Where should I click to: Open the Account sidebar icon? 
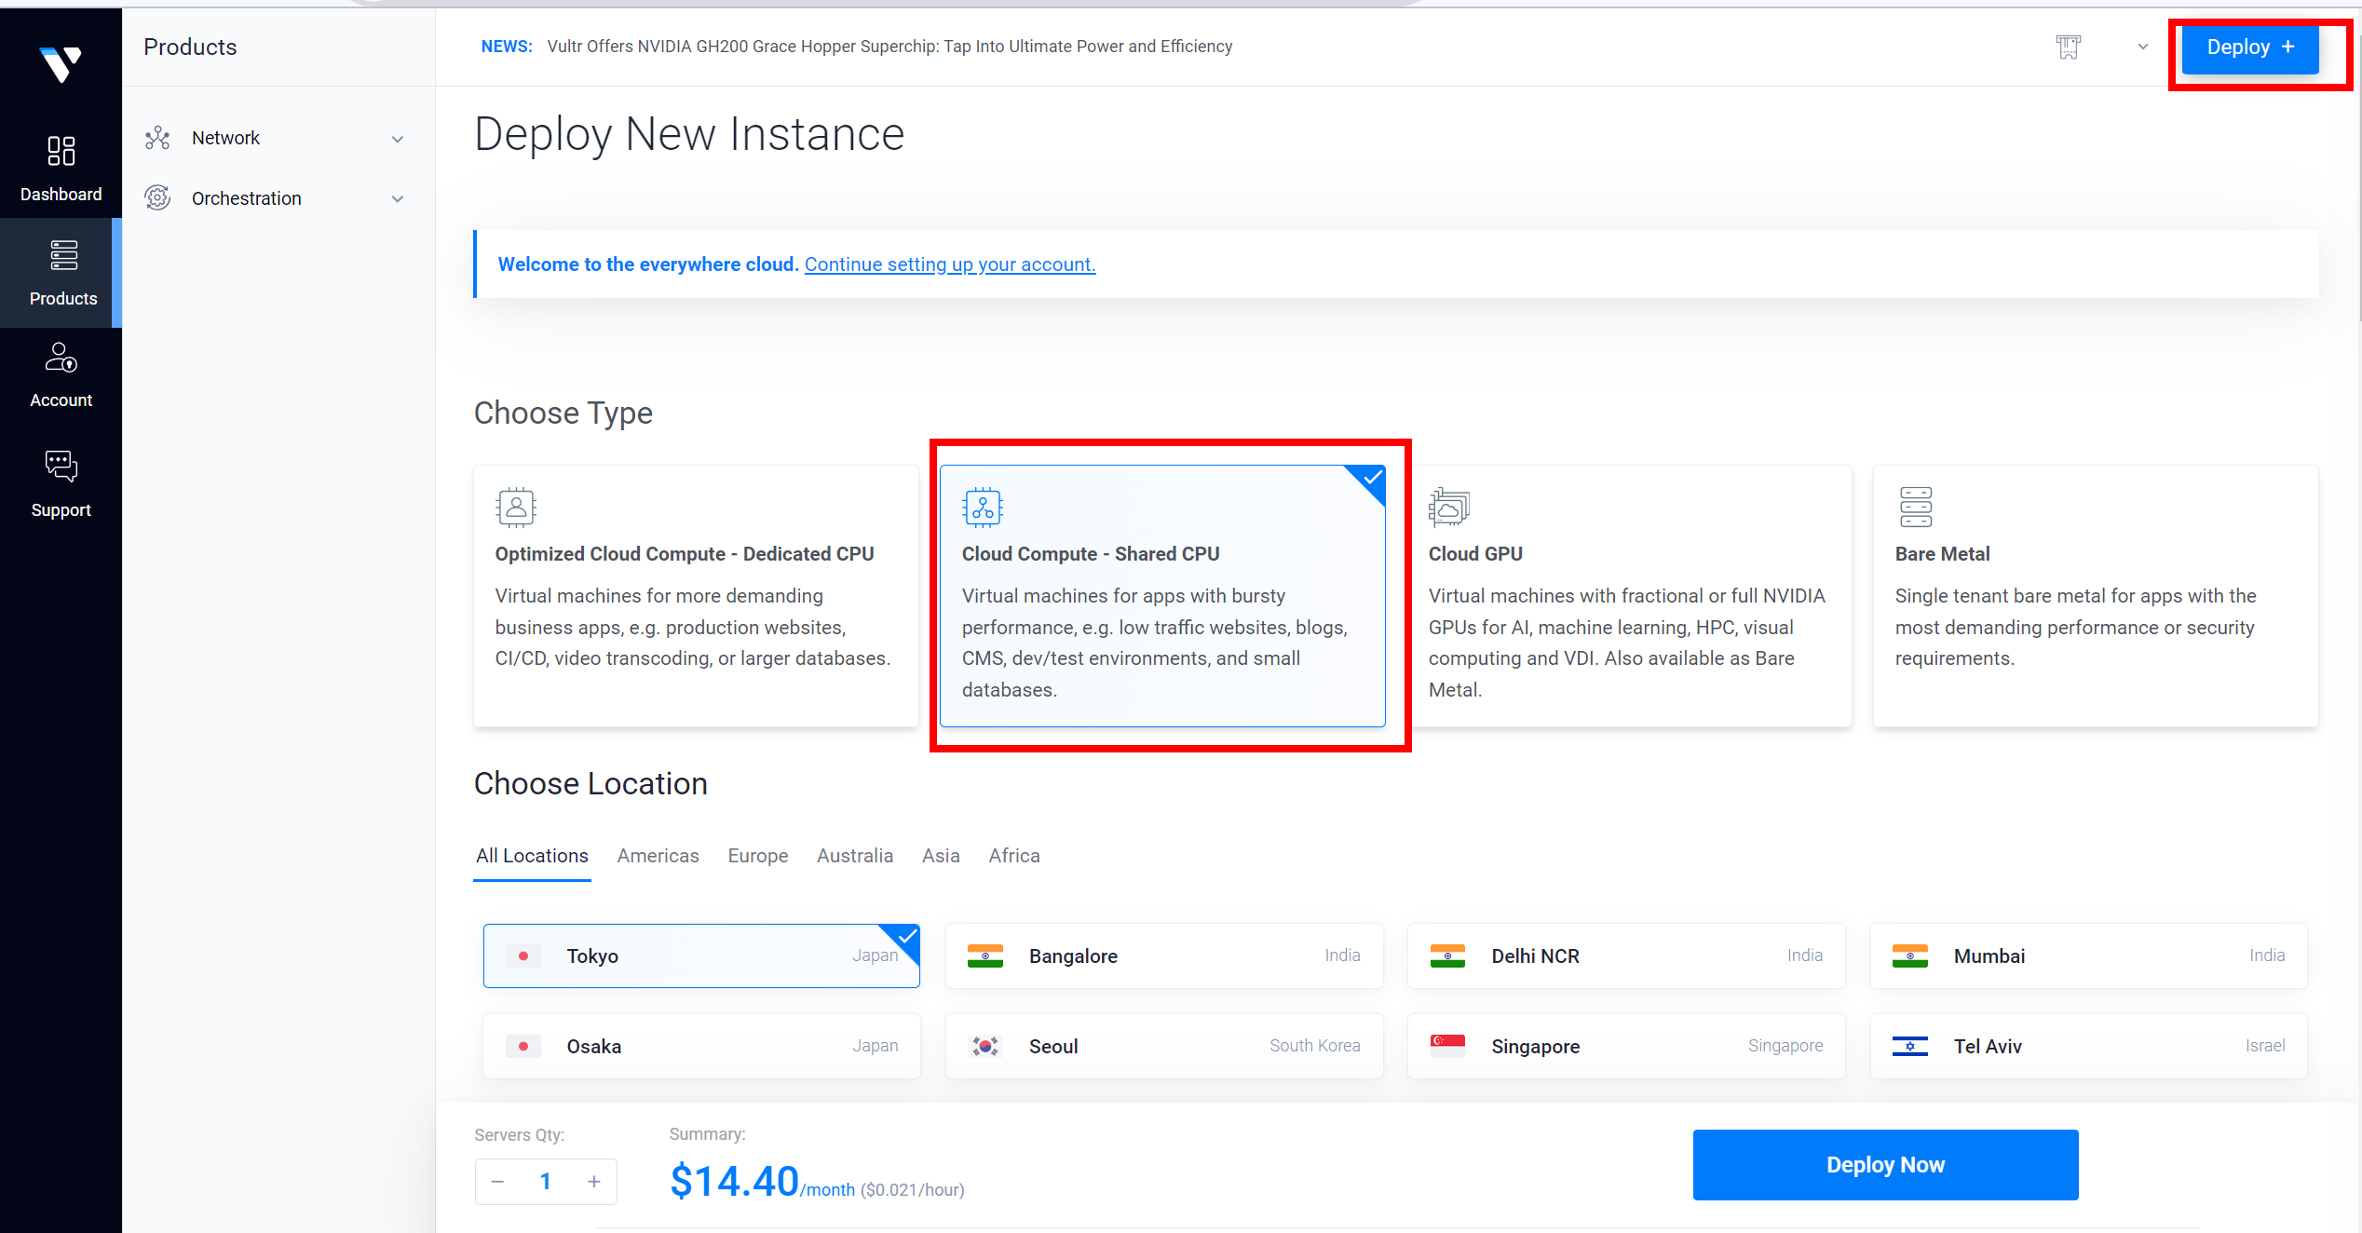coord(61,358)
